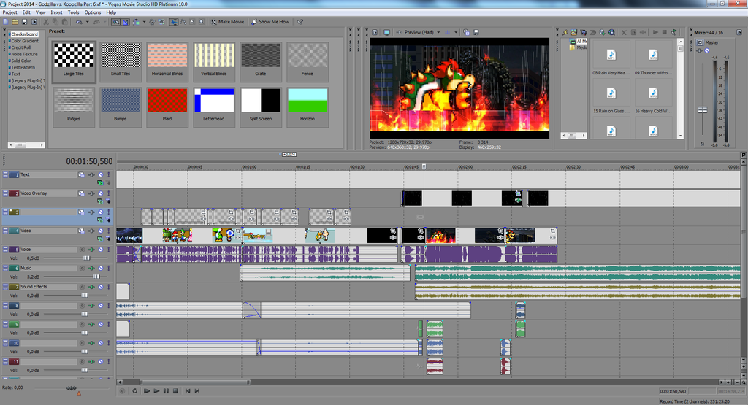Open the preview overlays grid dropdown
Screen dimensions: 748x405
coord(456,32)
